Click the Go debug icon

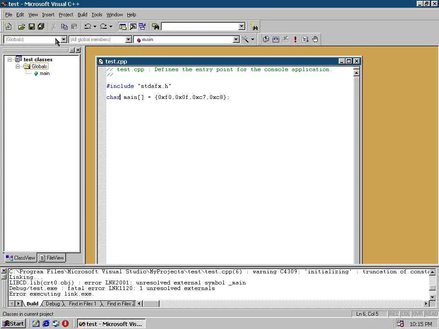(x=305, y=39)
